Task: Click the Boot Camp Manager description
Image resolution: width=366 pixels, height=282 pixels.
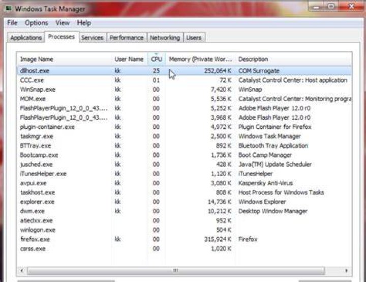Action: tap(265, 155)
